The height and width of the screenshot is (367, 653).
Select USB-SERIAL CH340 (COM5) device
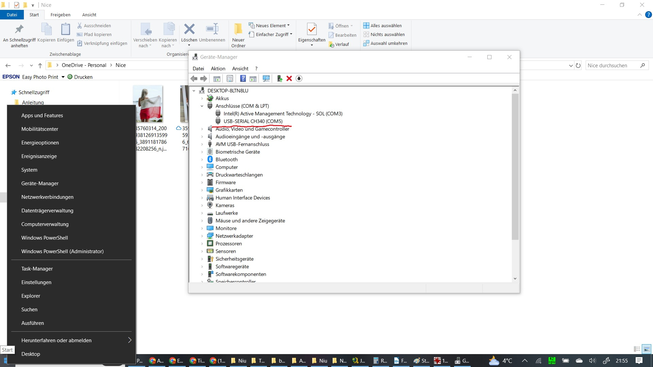coord(253,121)
